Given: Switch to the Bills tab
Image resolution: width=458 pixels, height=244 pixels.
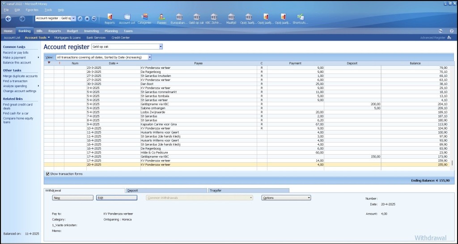Looking at the screenshot, I should (x=39, y=31).
